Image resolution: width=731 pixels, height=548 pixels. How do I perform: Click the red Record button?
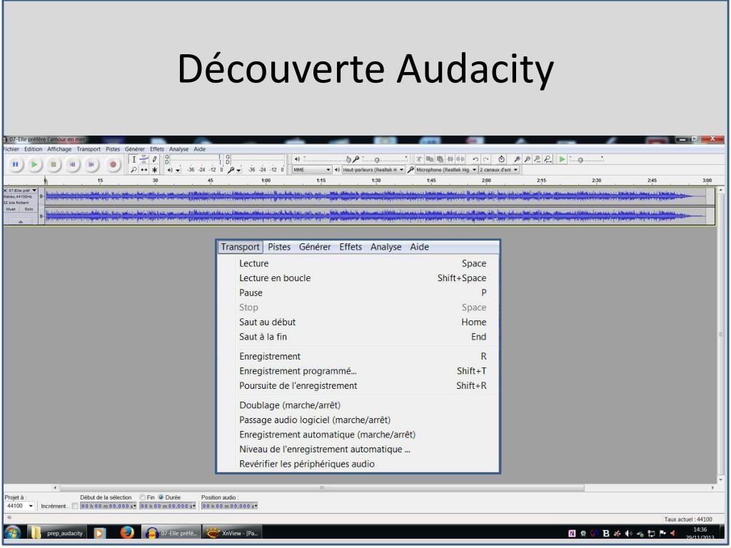coord(112,165)
